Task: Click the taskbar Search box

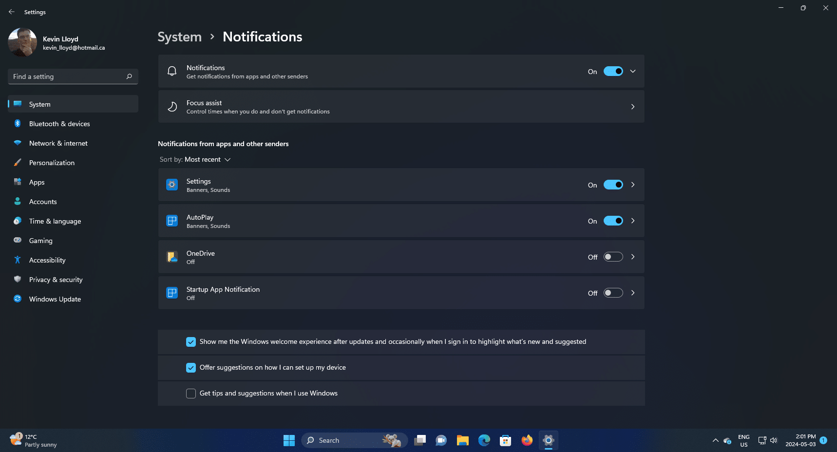Action: click(354, 440)
